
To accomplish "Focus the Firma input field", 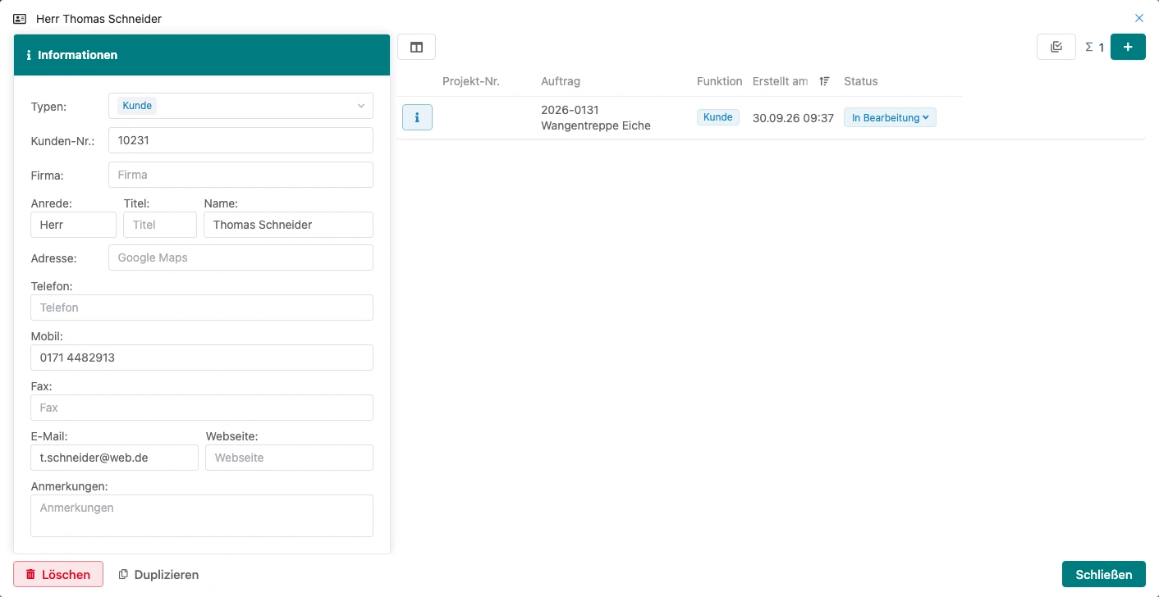I will point(241,175).
